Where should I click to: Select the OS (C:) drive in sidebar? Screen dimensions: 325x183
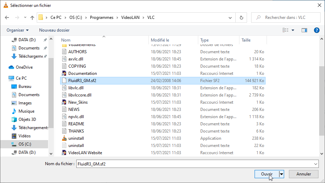(25, 144)
